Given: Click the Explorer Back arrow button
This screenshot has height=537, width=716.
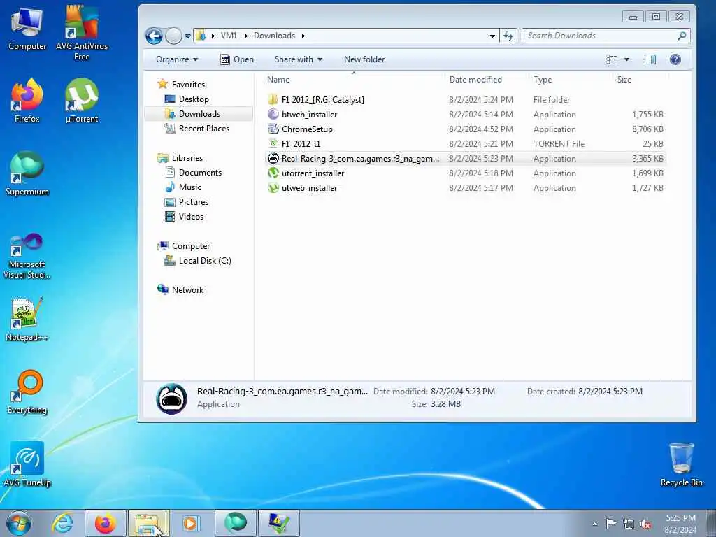Looking at the screenshot, I should coord(155,36).
